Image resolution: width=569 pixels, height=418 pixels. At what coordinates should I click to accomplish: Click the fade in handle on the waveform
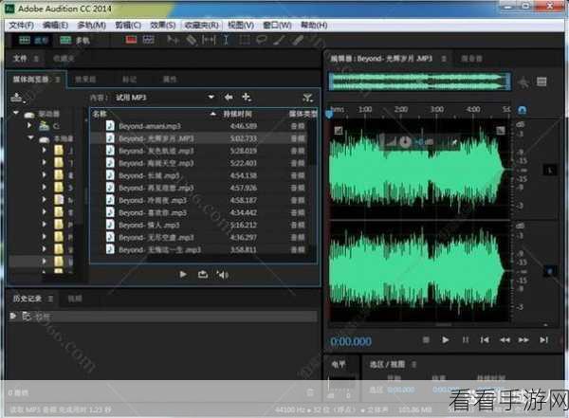(x=339, y=130)
